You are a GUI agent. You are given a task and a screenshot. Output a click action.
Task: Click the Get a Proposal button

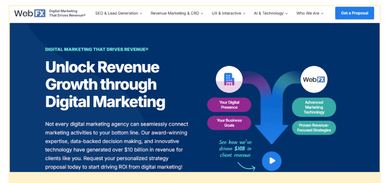click(354, 13)
